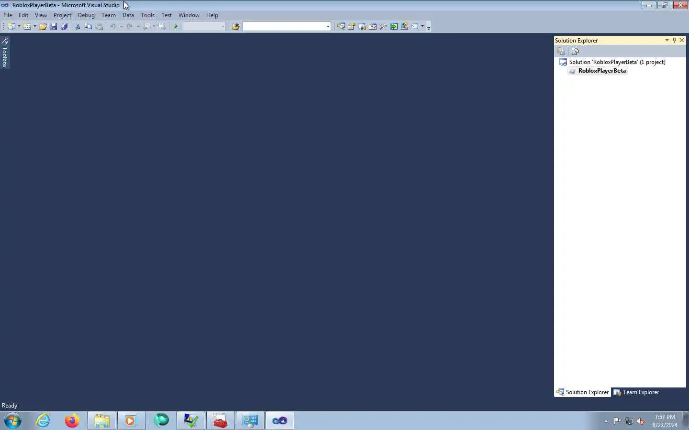Click the Redo arrow icon
This screenshot has height=430, width=689.
(x=129, y=26)
